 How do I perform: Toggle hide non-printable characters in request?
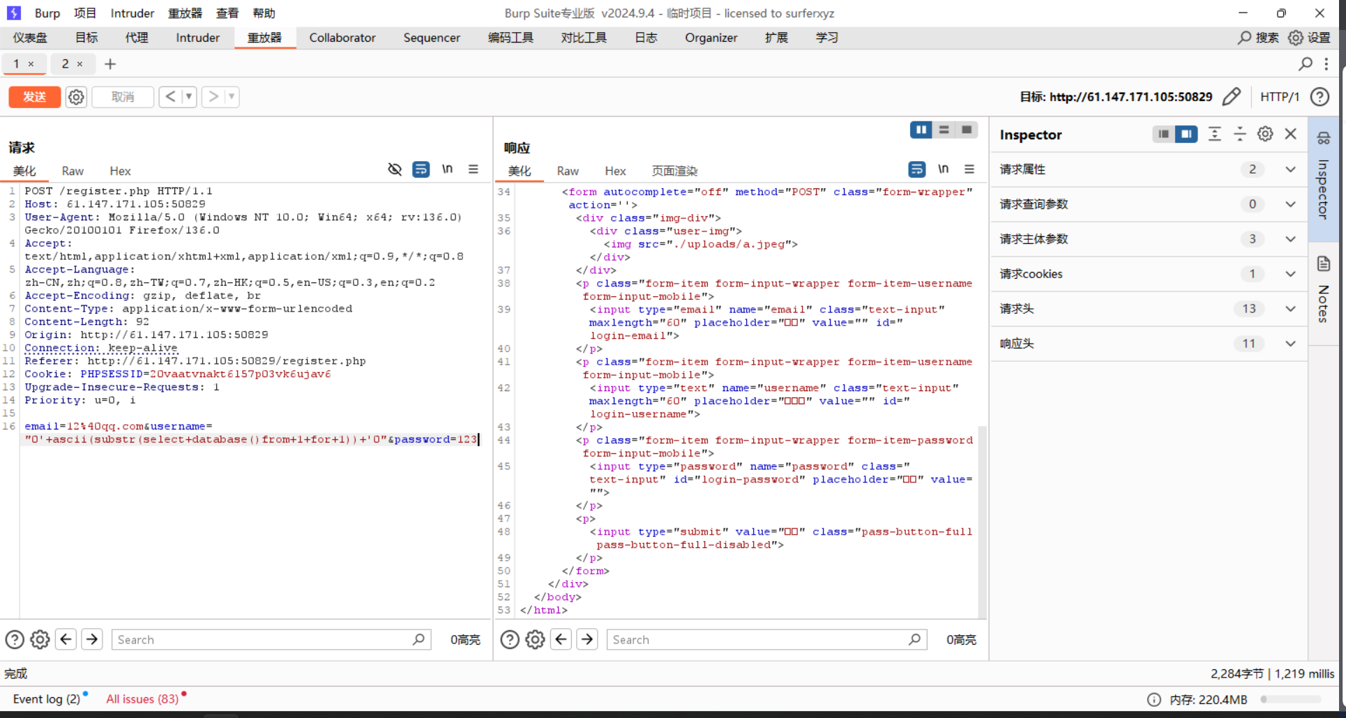click(x=395, y=169)
